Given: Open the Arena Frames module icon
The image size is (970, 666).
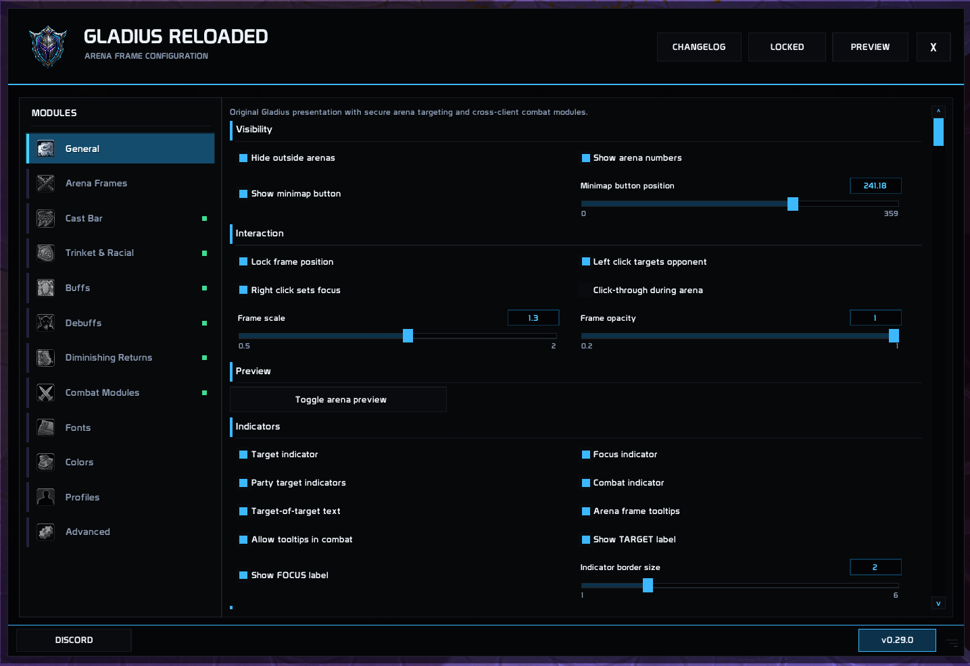Looking at the screenshot, I should click(x=45, y=183).
